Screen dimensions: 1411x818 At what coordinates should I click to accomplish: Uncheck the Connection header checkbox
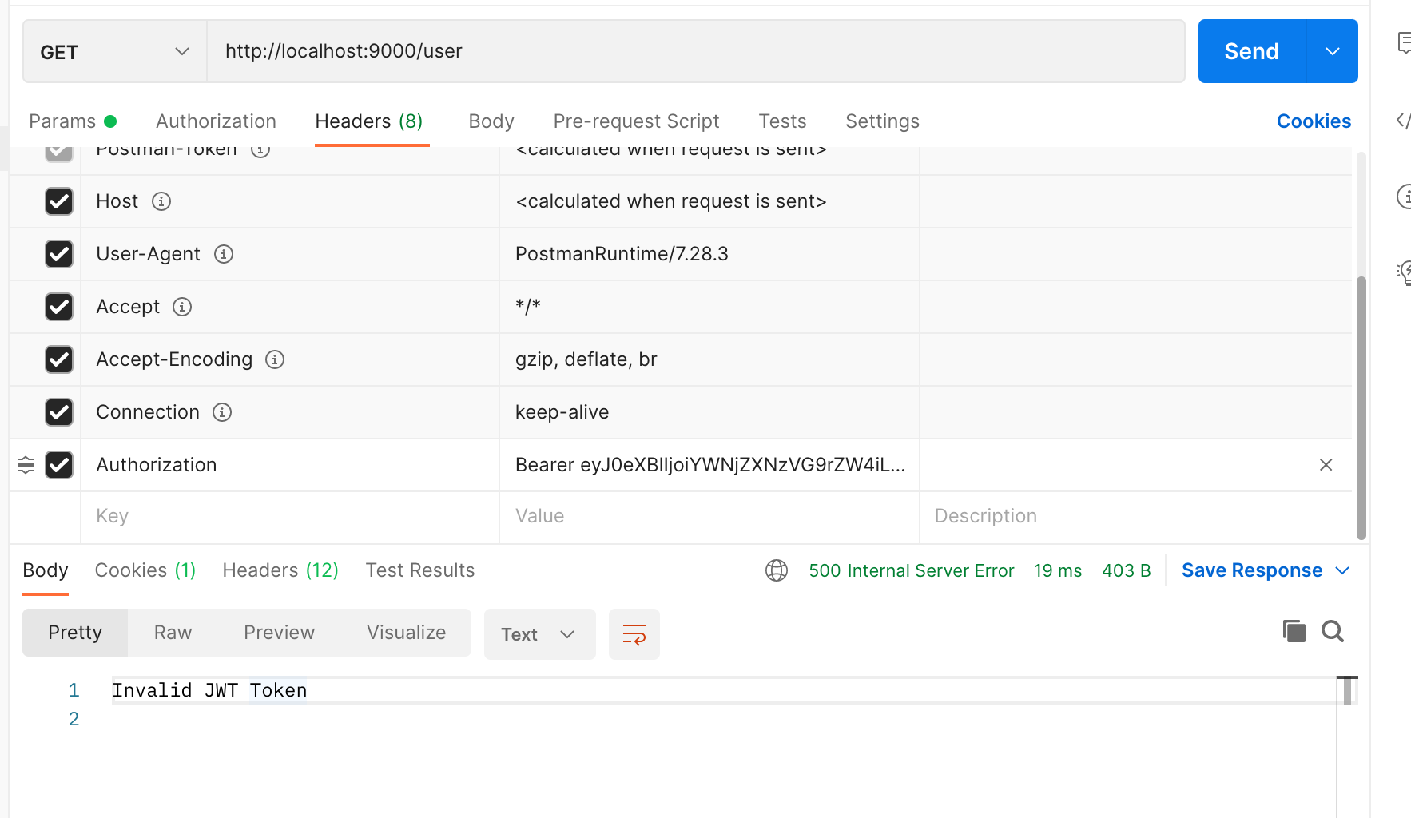[x=59, y=412]
